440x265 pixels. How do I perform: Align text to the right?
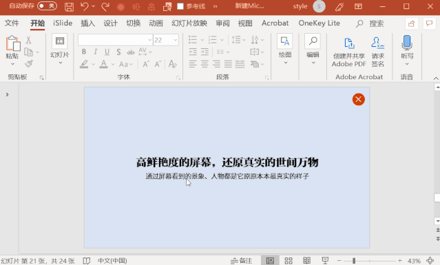(216, 64)
